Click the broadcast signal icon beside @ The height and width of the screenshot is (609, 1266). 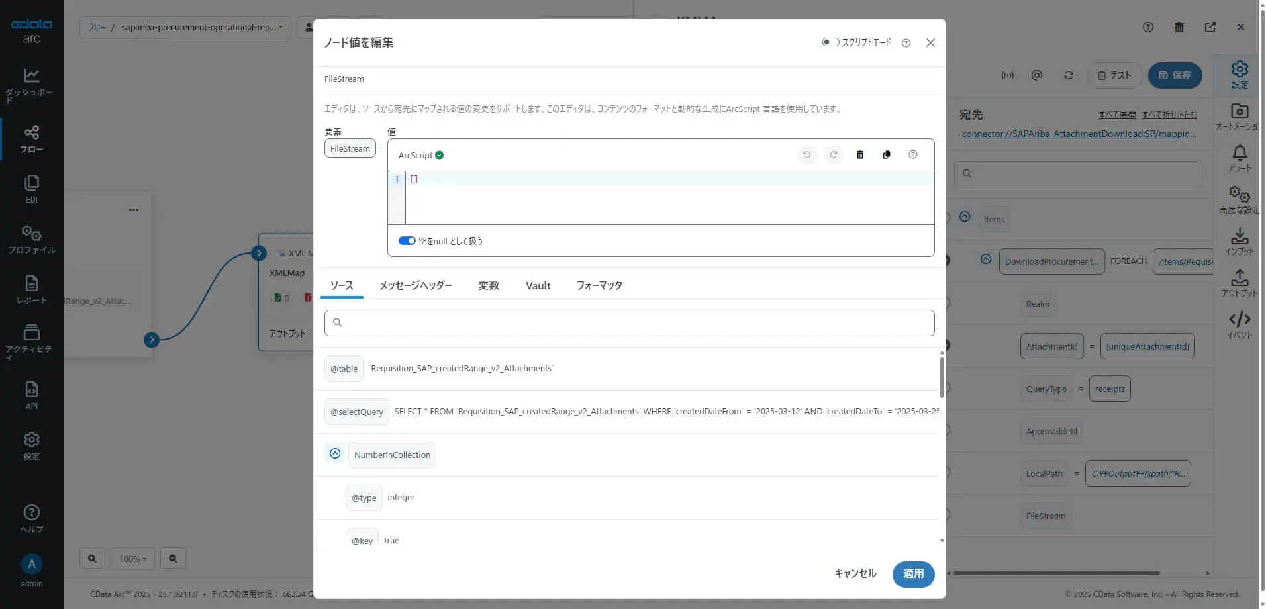coord(1008,75)
